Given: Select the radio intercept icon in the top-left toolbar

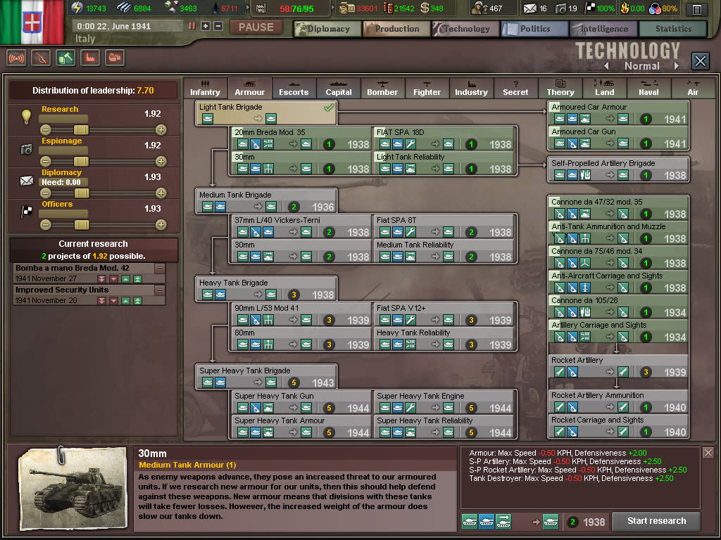Looking at the screenshot, I should point(16,58).
